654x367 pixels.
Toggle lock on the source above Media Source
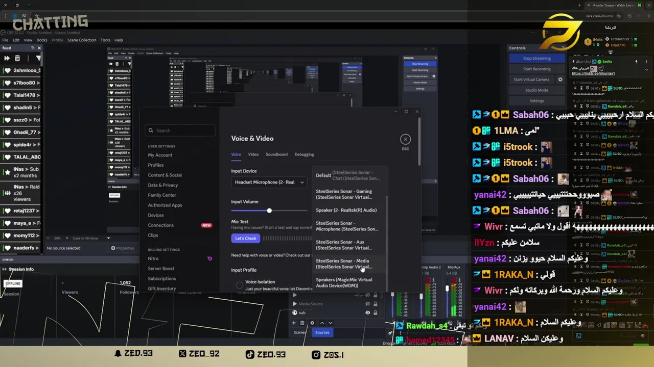click(x=376, y=295)
